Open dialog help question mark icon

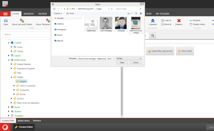pos(141,13)
